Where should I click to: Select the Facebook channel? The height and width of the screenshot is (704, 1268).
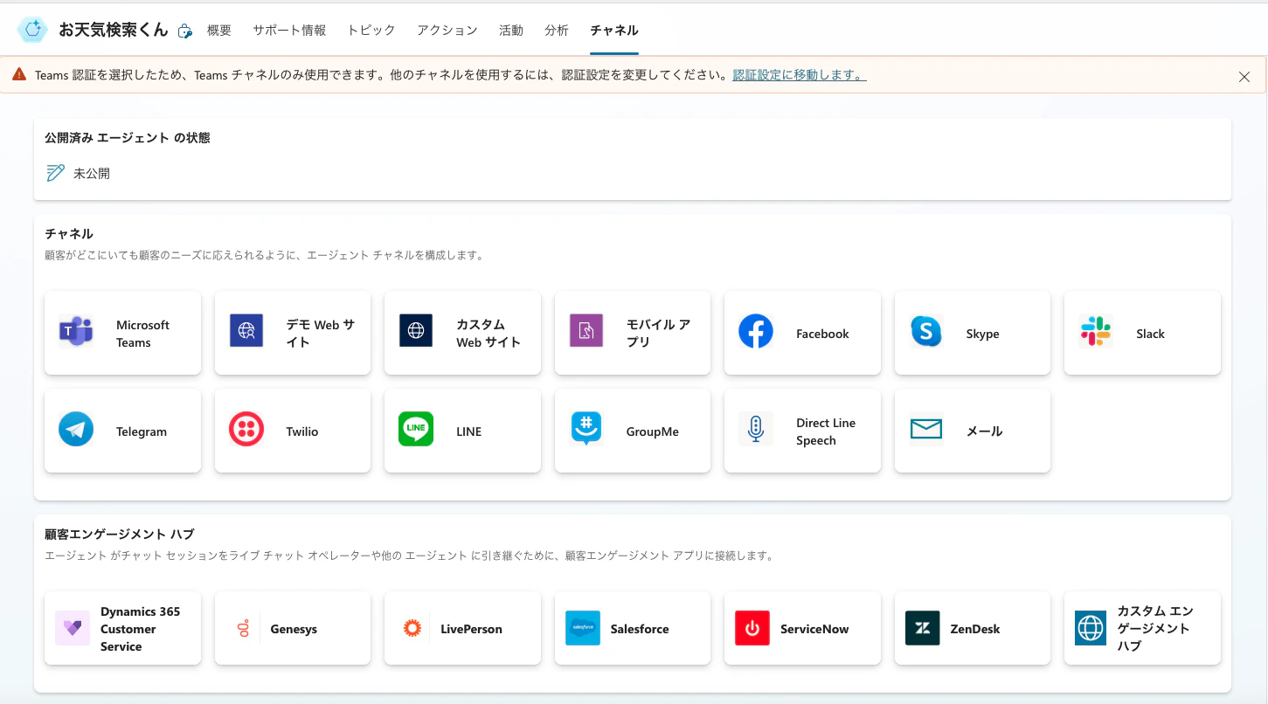(x=801, y=333)
